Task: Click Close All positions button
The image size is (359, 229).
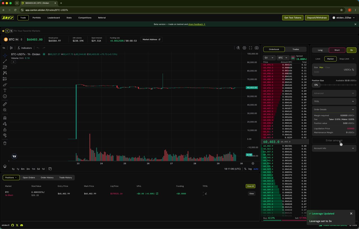Action: tap(250, 186)
